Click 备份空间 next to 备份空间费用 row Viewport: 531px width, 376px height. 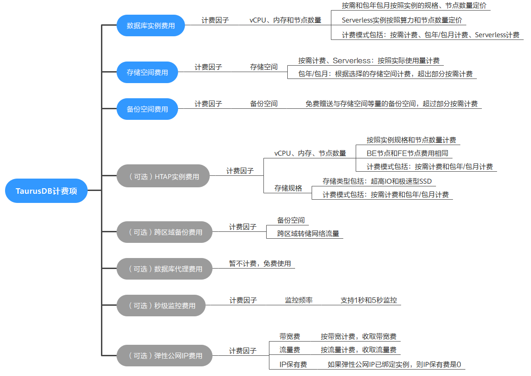point(264,104)
